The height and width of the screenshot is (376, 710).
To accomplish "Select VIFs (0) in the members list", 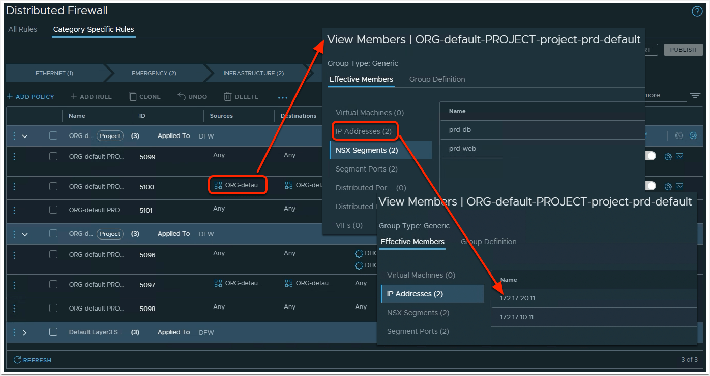I will [x=349, y=225].
